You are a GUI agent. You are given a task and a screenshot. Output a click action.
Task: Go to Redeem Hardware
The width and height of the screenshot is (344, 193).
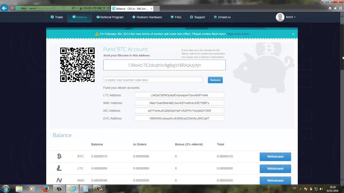[x=147, y=17]
